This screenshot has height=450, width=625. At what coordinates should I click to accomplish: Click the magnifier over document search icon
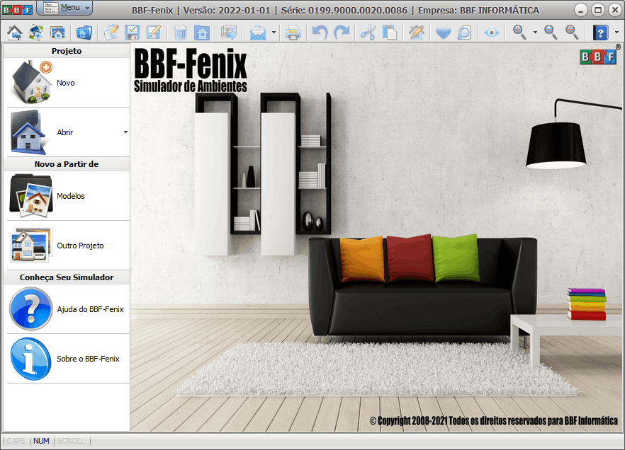pyautogui.click(x=464, y=33)
